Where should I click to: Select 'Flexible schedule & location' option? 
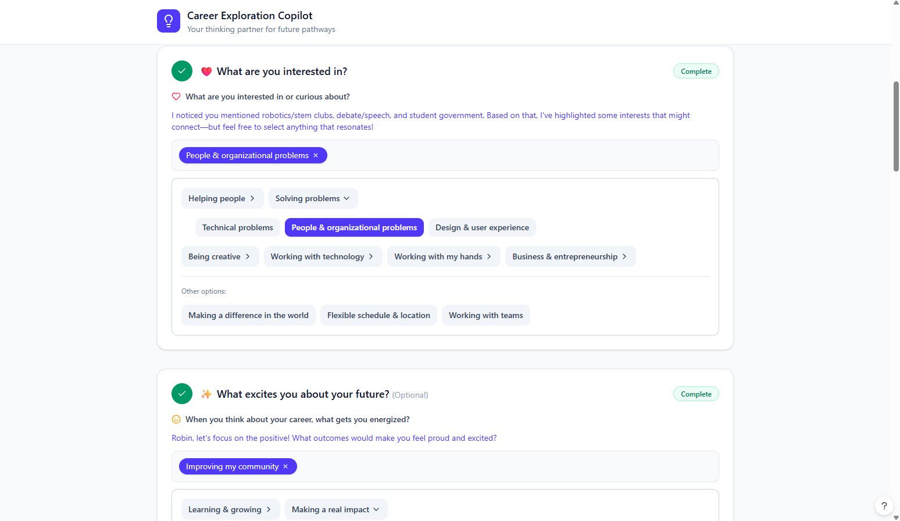[378, 315]
